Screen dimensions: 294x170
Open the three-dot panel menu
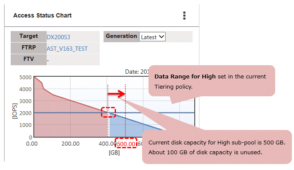tap(184, 15)
